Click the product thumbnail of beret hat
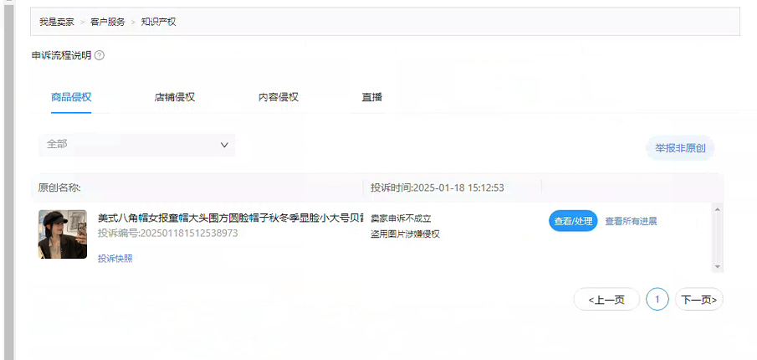The width and height of the screenshot is (757, 360). (x=63, y=234)
